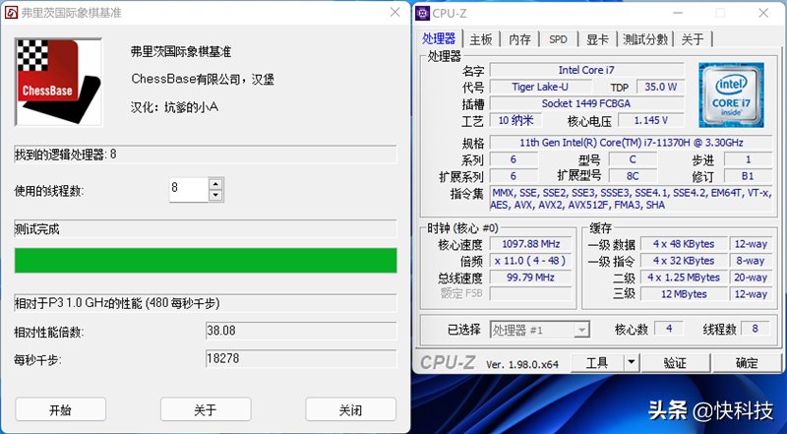This screenshot has height=434, width=787.
Task: Switch to the 显卡 tab
Action: tap(597, 39)
